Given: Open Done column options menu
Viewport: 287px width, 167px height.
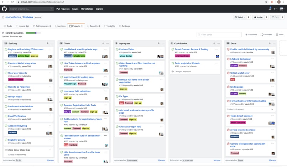Looking at the screenshot, I should pyautogui.click(x=274, y=43).
